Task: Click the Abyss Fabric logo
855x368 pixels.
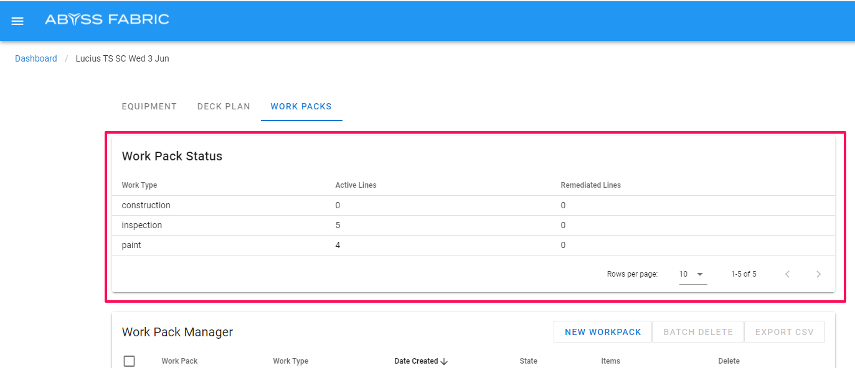Action: 106,19
